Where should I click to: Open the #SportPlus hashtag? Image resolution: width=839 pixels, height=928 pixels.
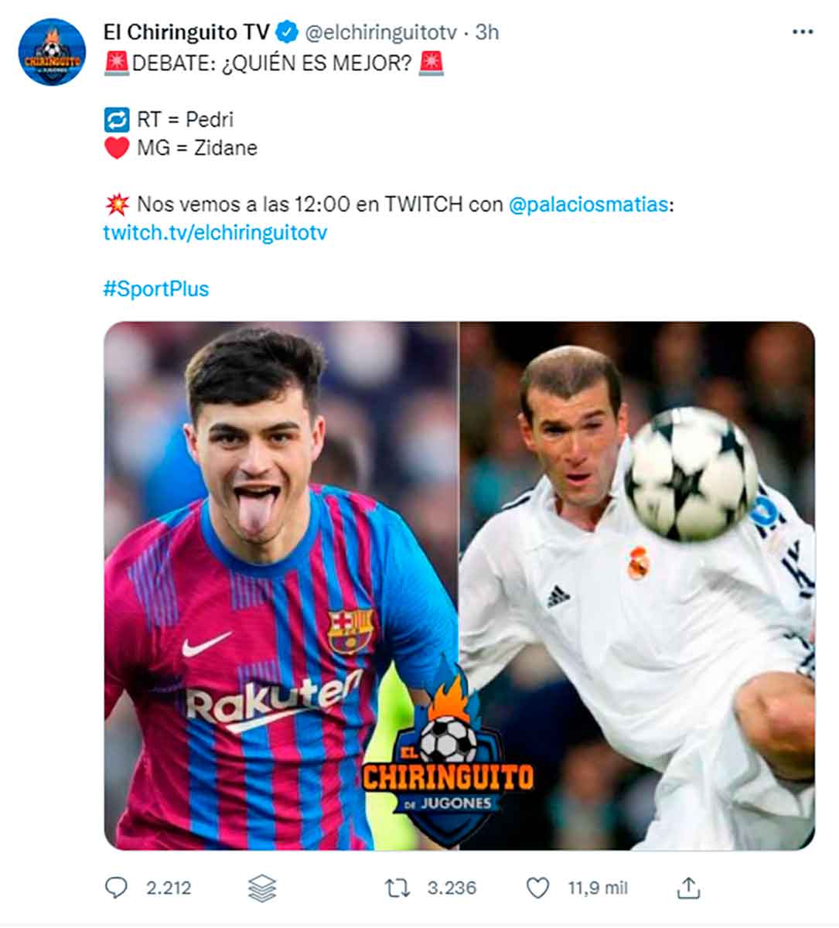tap(156, 289)
